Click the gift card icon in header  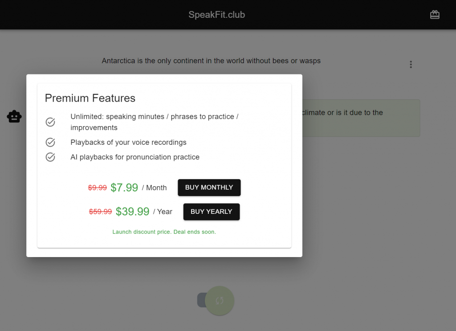pos(435,15)
